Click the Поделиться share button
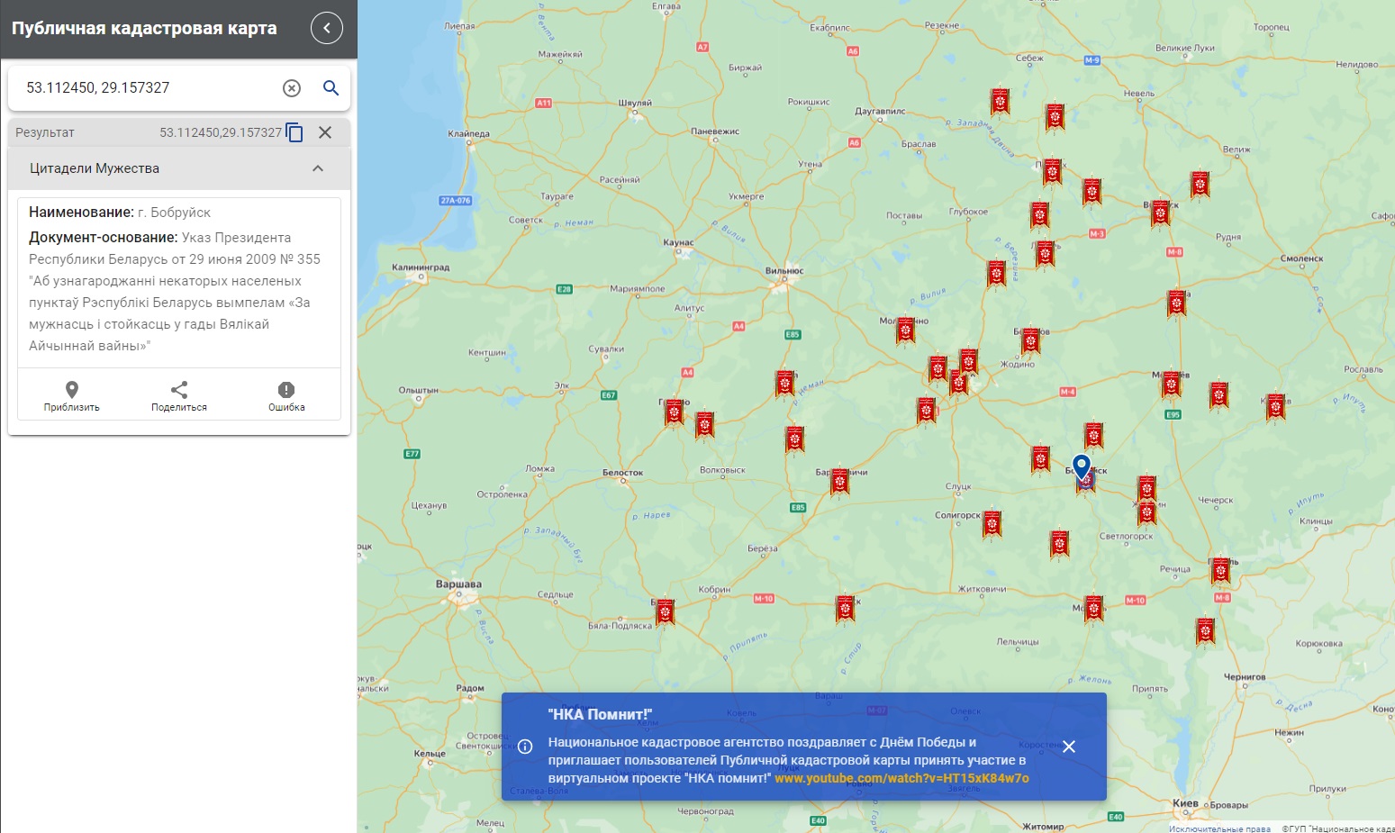This screenshot has width=1395, height=833. (x=179, y=395)
